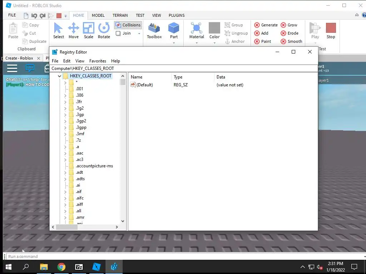Viewport: 366px width, 274px height.
Task: Insert a Part from ribbon
Action: 174,31
